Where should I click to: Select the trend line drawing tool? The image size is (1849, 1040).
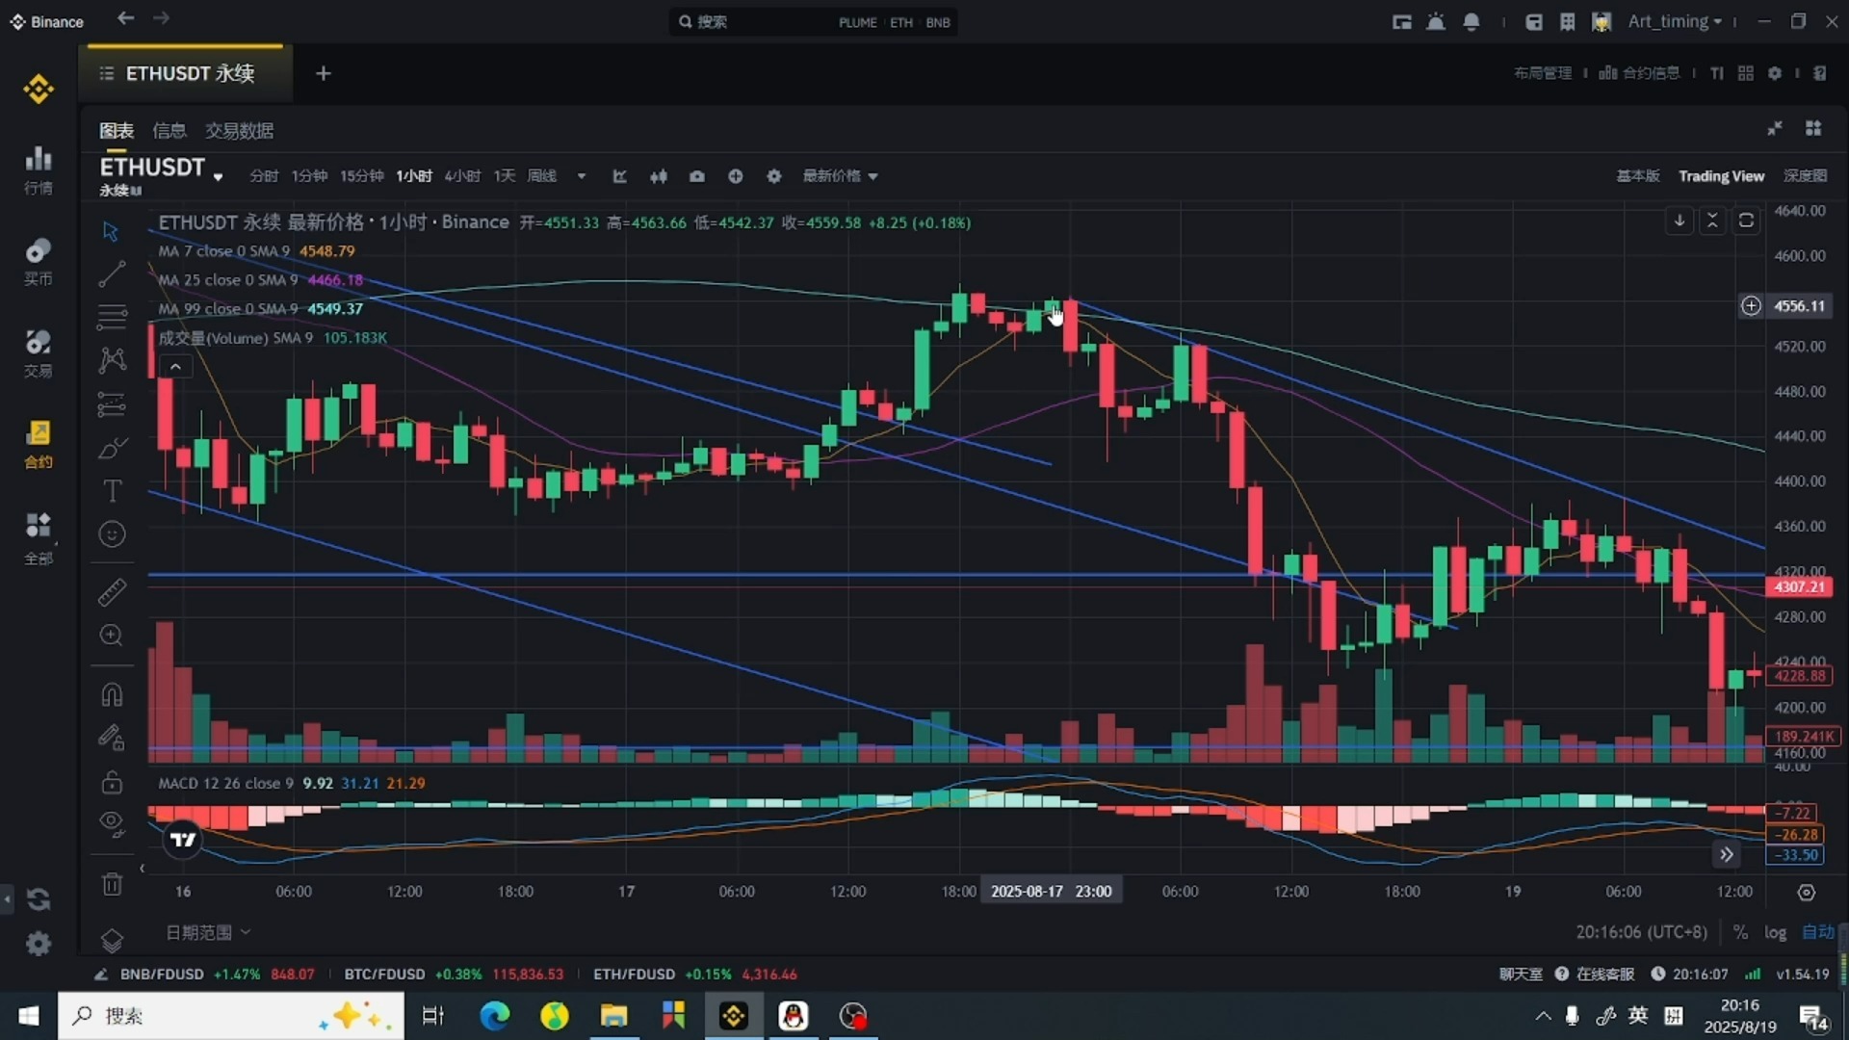pos(112,274)
